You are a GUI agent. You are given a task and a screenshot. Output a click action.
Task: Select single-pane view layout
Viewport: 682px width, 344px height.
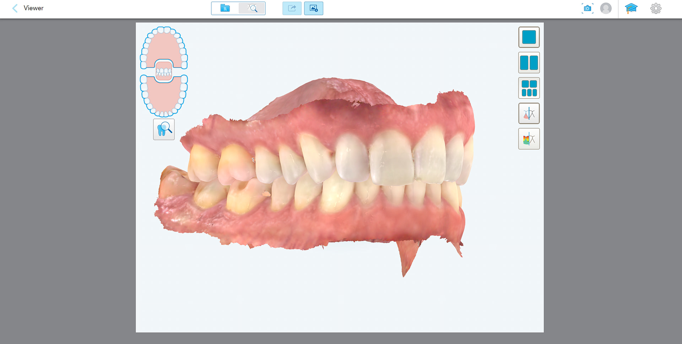(529, 37)
